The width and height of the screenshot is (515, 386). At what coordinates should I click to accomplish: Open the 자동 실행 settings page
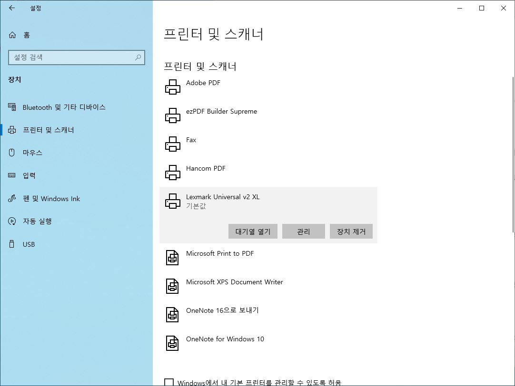(x=37, y=222)
